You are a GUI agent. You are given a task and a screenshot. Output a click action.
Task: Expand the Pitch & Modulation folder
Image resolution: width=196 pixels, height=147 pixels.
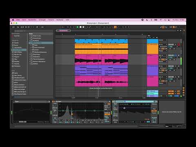coord(30,59)
